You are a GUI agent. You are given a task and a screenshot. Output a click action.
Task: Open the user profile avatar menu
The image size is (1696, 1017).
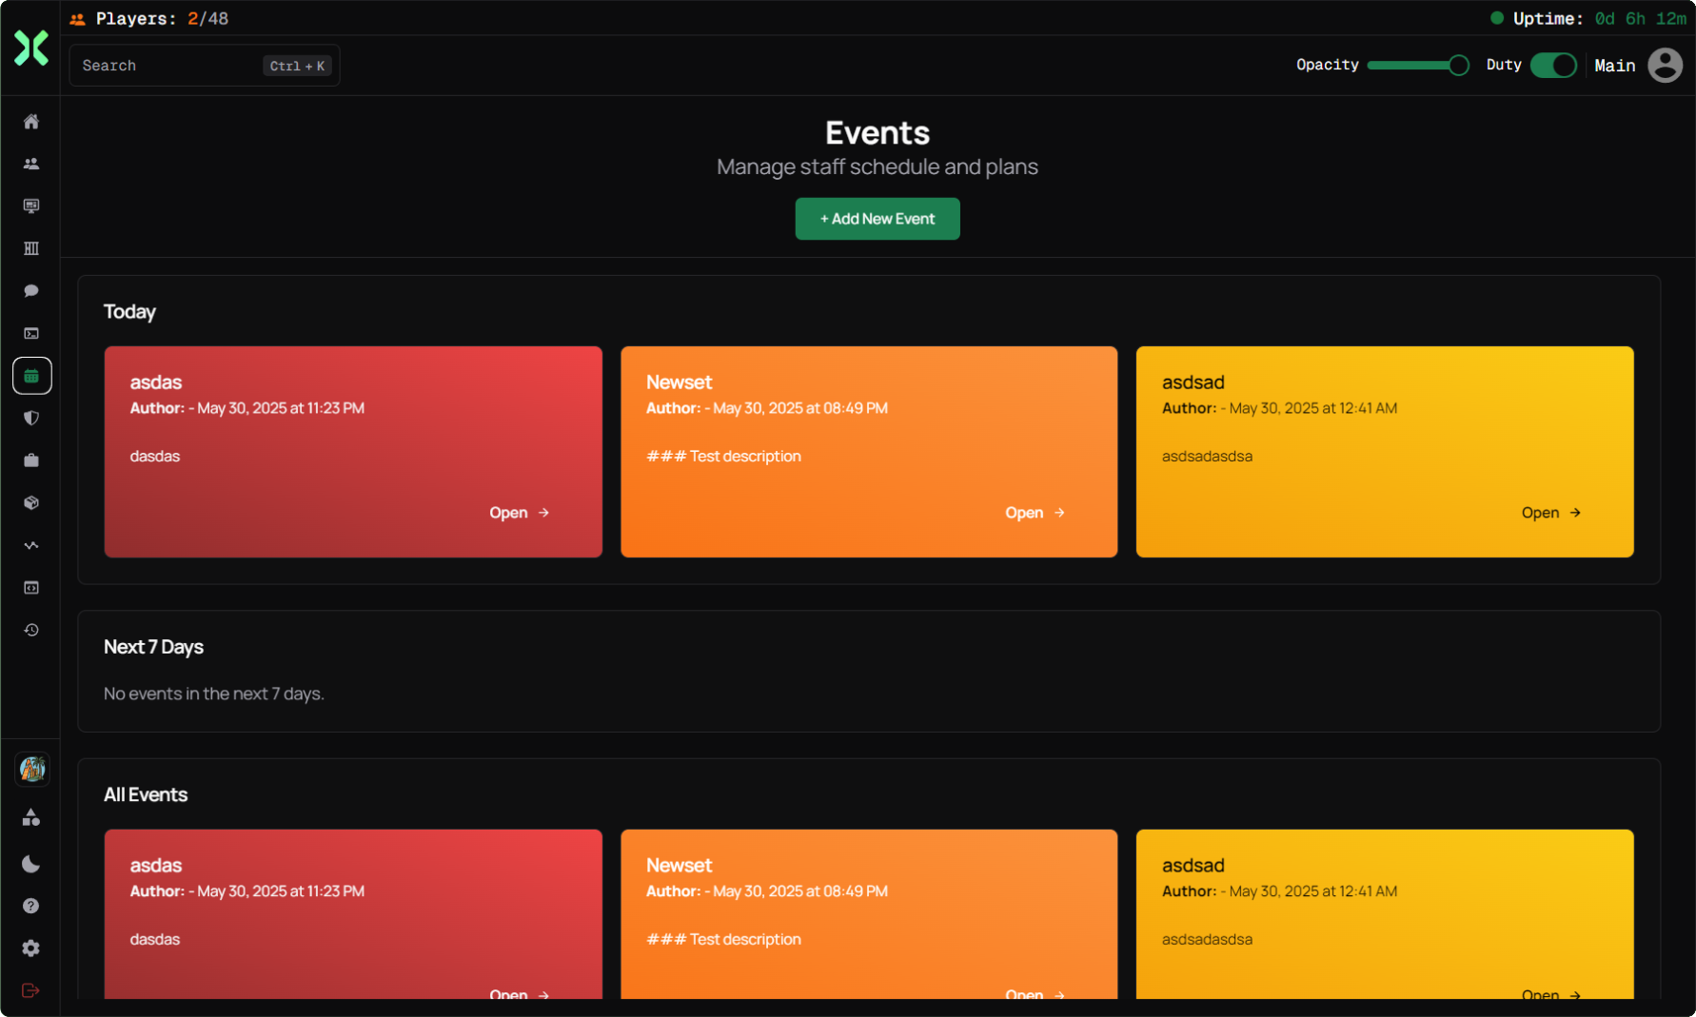1665,65
